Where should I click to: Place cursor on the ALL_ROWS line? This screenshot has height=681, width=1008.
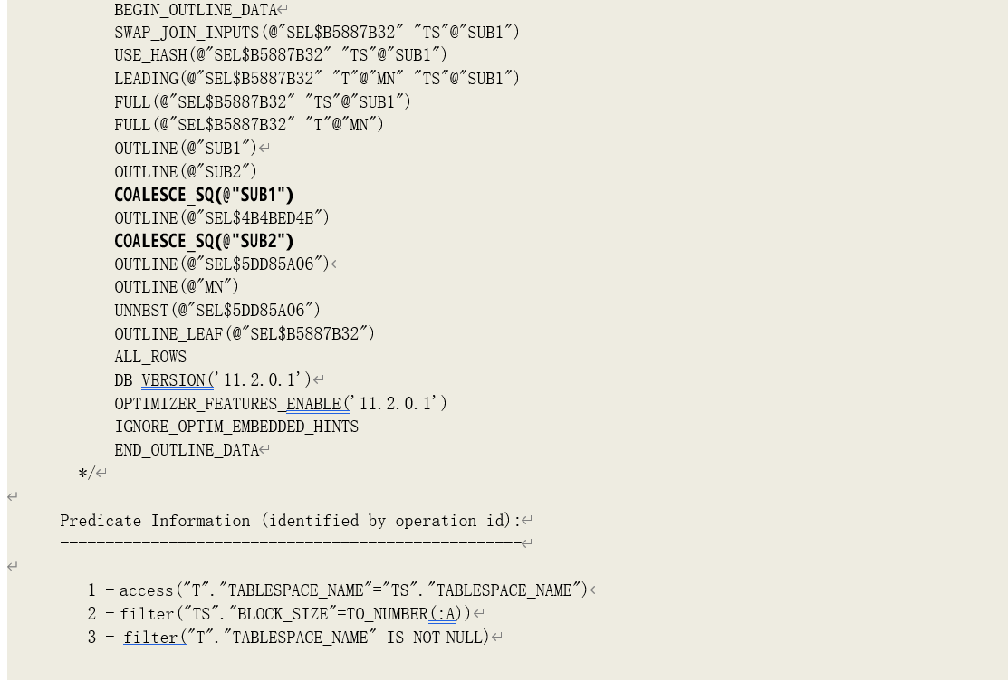click(150, 357)
